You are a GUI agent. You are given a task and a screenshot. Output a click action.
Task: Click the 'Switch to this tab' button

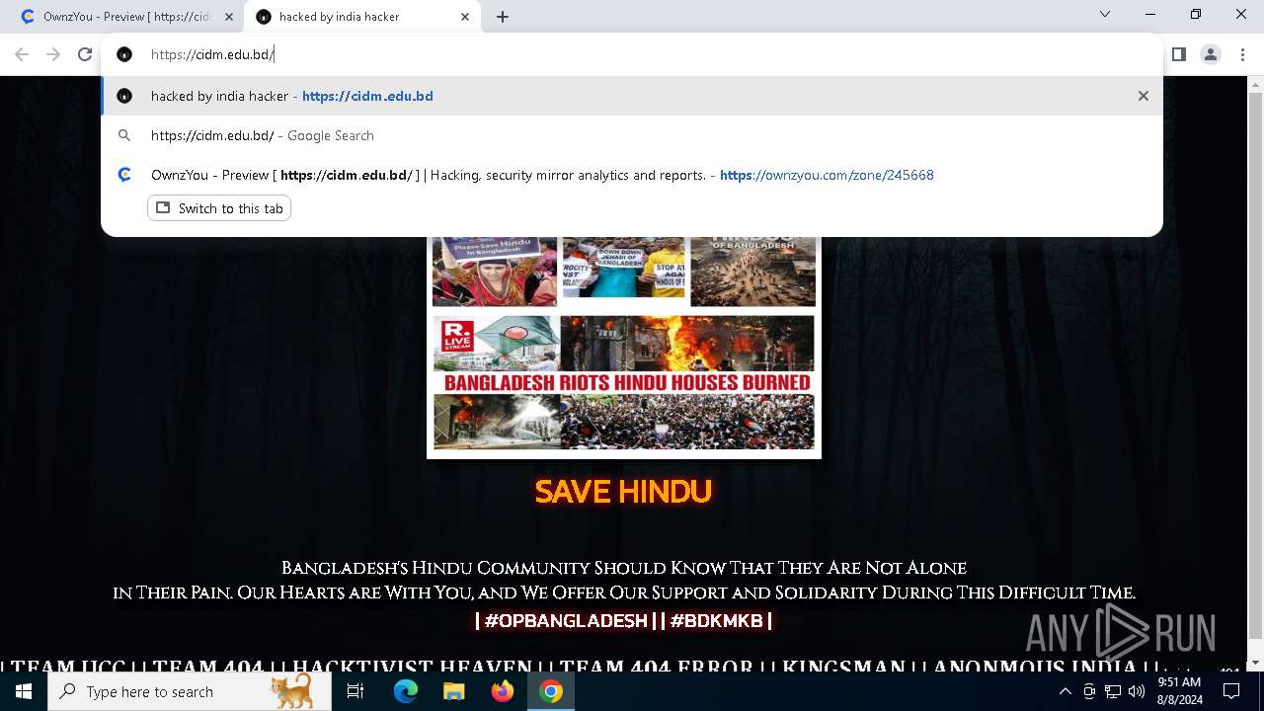[219, 208]
